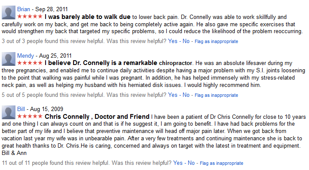Viewport: 309px width, 170px height.
Task: Click five-star rating on Bill's review
Action: [x=30, y=116]
